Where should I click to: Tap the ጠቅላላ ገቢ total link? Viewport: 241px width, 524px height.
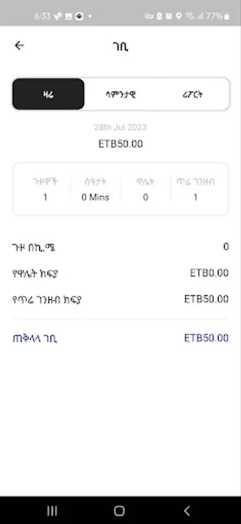click(35, 338)
